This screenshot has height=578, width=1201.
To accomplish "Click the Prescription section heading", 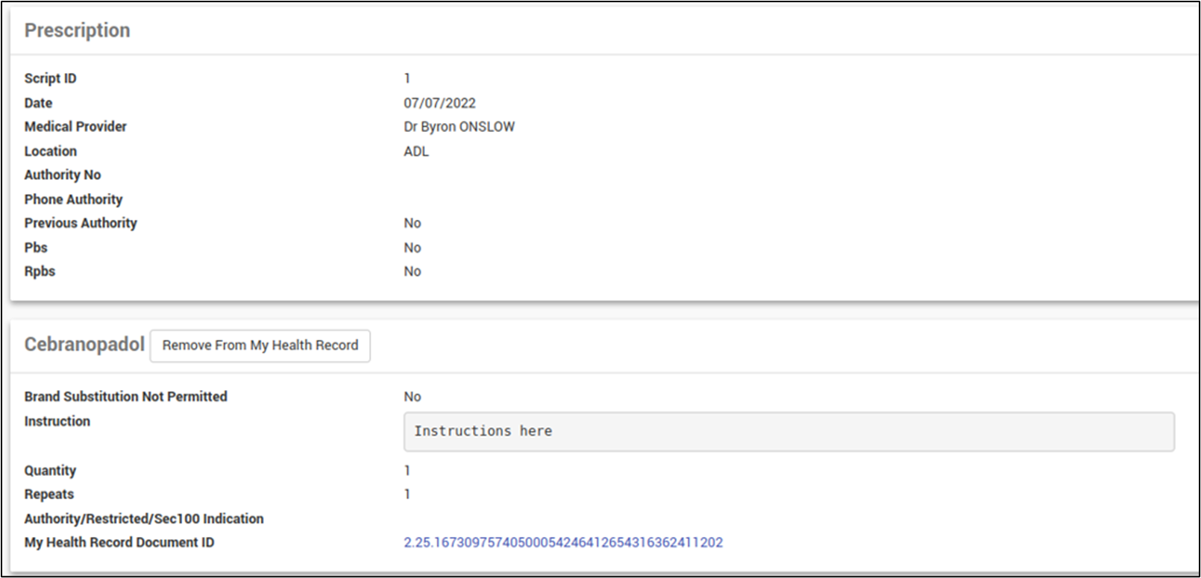I will pyautogui.click(x=77, y=31).
